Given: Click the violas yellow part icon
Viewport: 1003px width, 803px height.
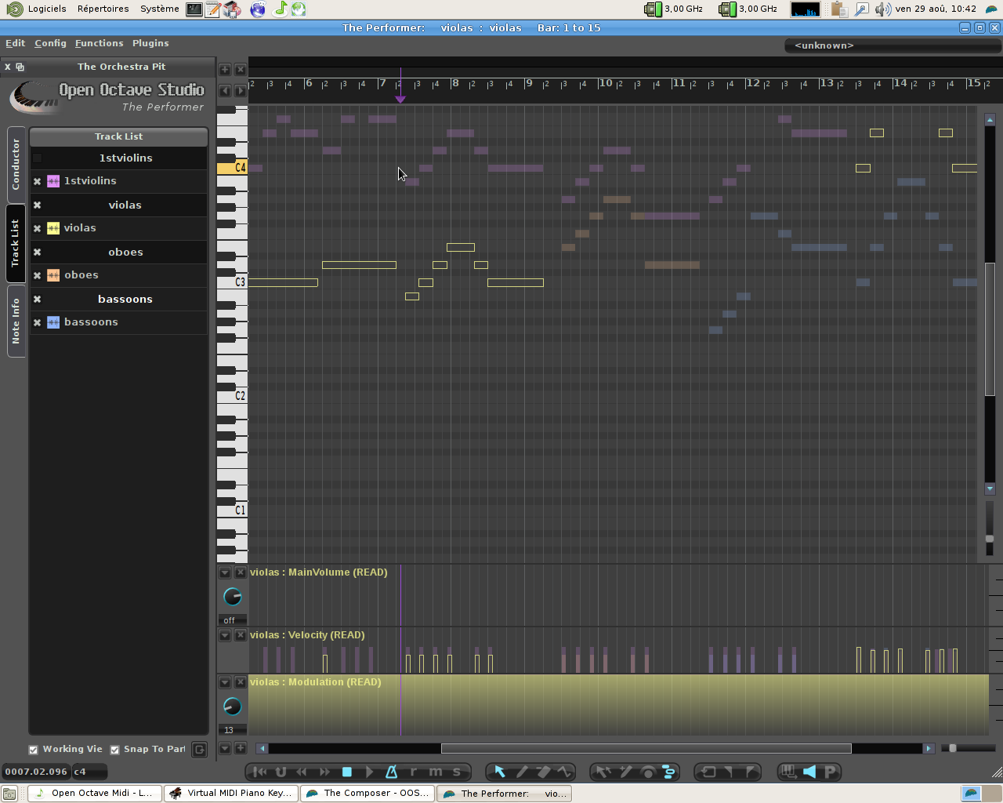Looking at the screenshot, I should coord(53,228).
